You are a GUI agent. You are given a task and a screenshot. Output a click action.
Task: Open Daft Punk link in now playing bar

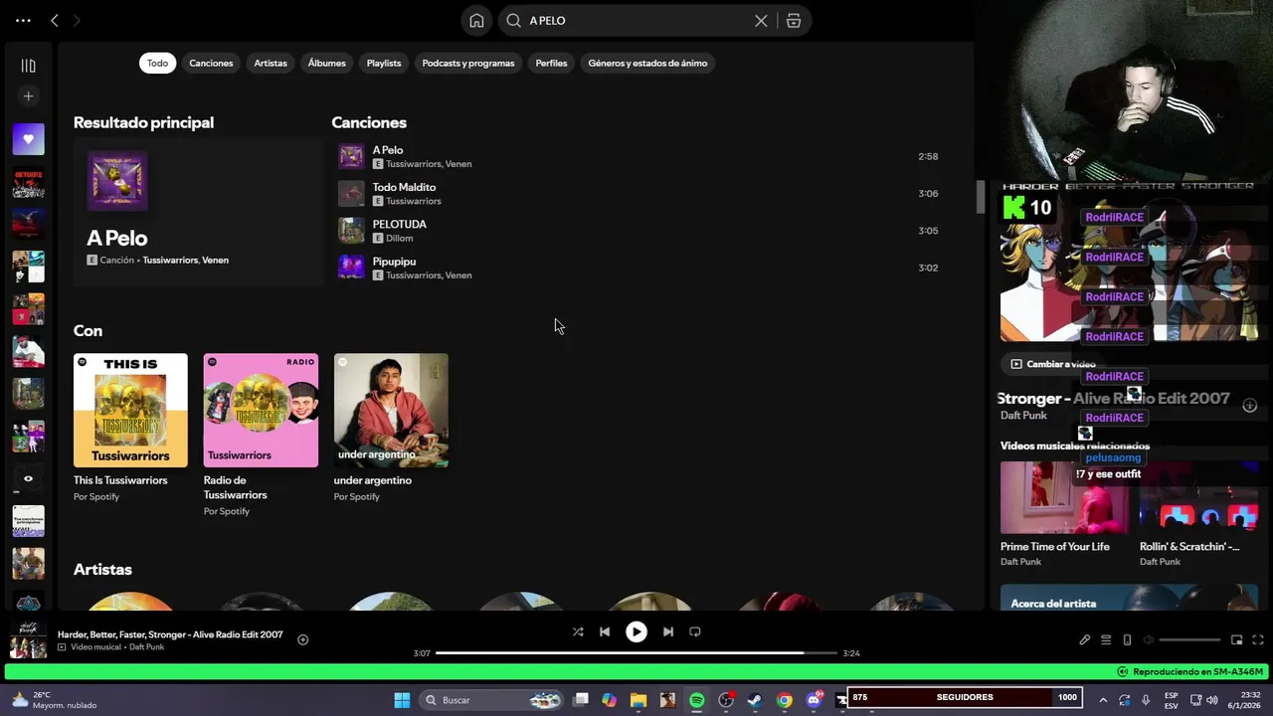click(x=146, y=647)
